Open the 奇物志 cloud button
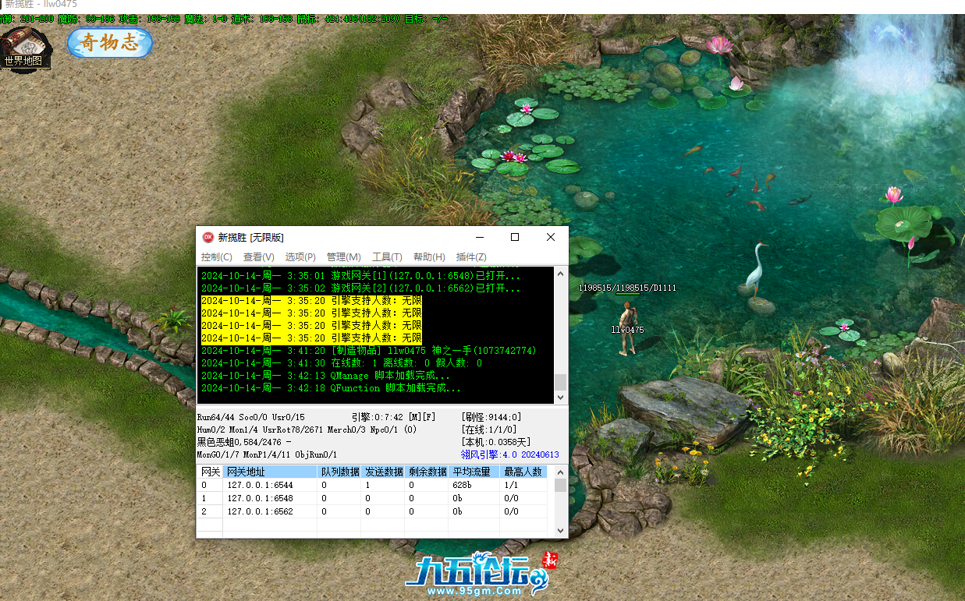 109,43
